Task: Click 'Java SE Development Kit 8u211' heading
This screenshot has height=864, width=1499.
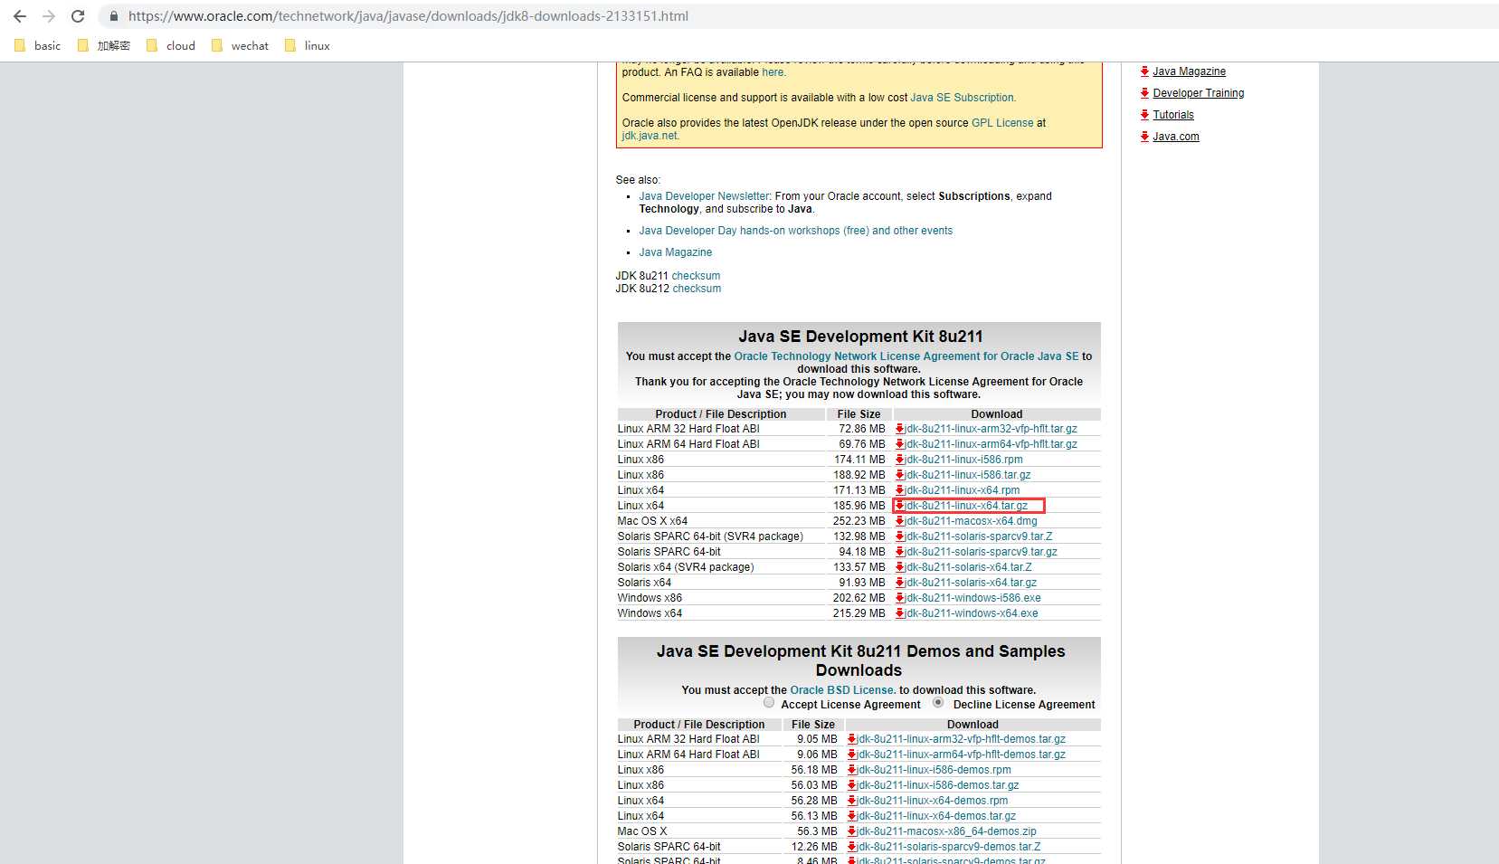Action: point(860,337)
